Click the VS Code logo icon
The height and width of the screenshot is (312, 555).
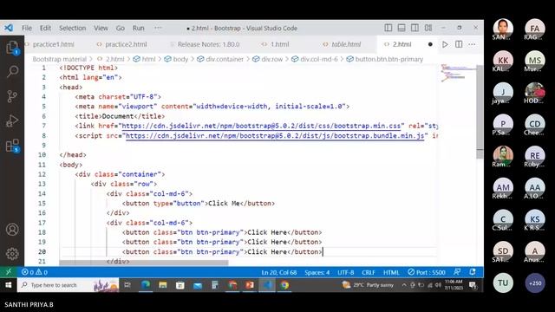9,28
